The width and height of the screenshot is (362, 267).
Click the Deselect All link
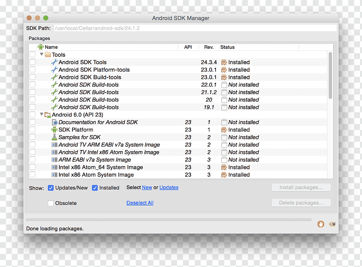140,203
